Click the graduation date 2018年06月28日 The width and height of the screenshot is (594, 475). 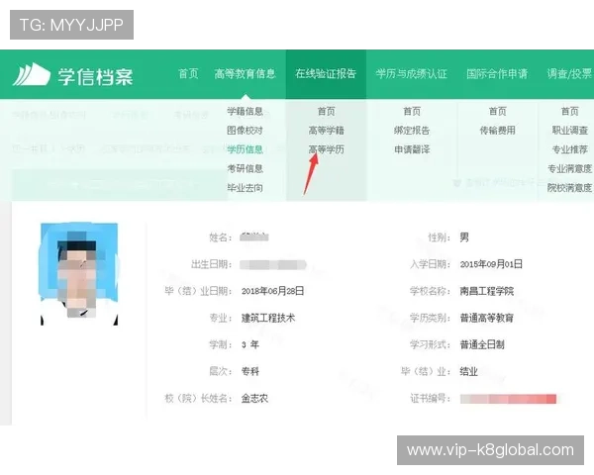coord(273,291)
